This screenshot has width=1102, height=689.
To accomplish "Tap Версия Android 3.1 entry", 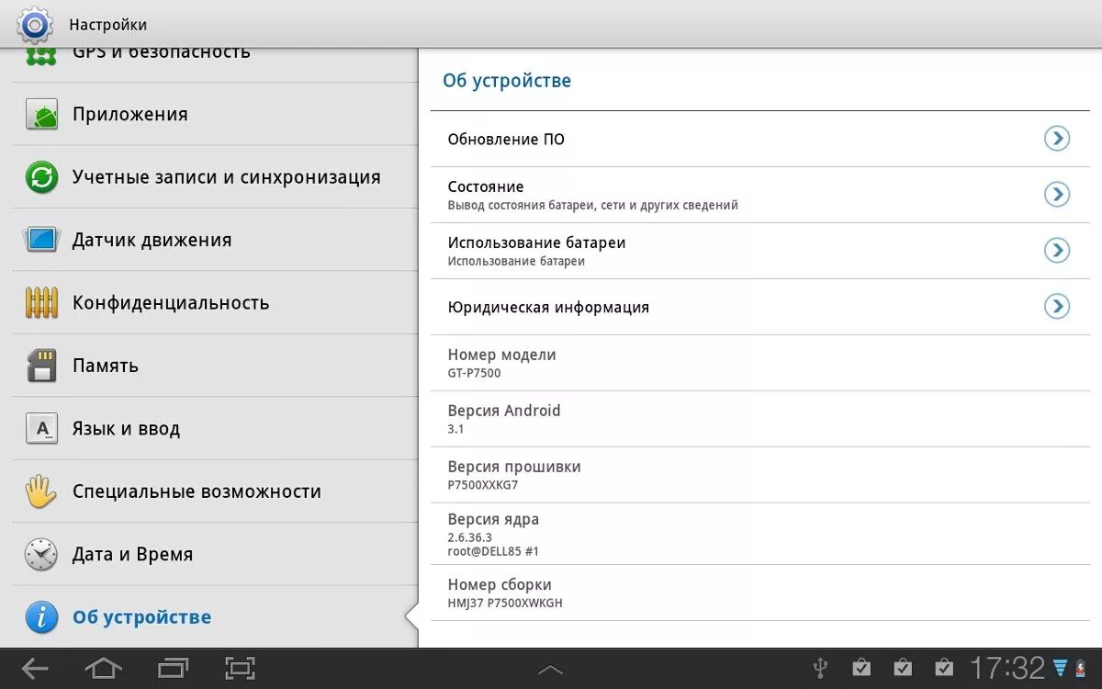I will [759, 419].
